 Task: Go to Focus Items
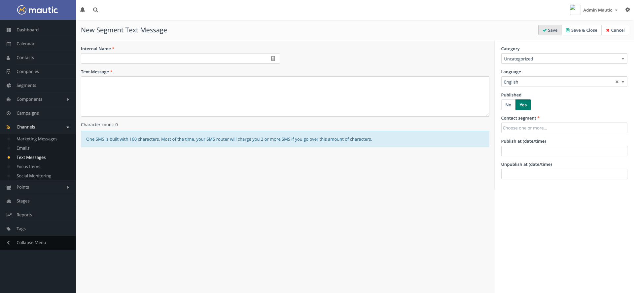[28, 167]
